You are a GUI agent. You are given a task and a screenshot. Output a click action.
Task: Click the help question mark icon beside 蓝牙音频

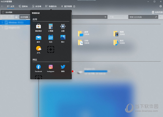click(74, 7)
